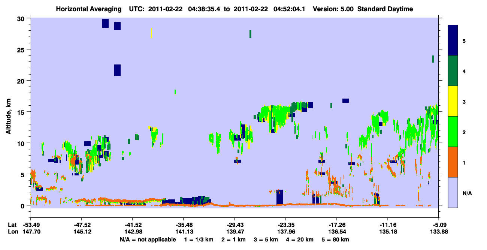Click the y-axis tick label 0
The image size is (487, 250).
(23, 205)
